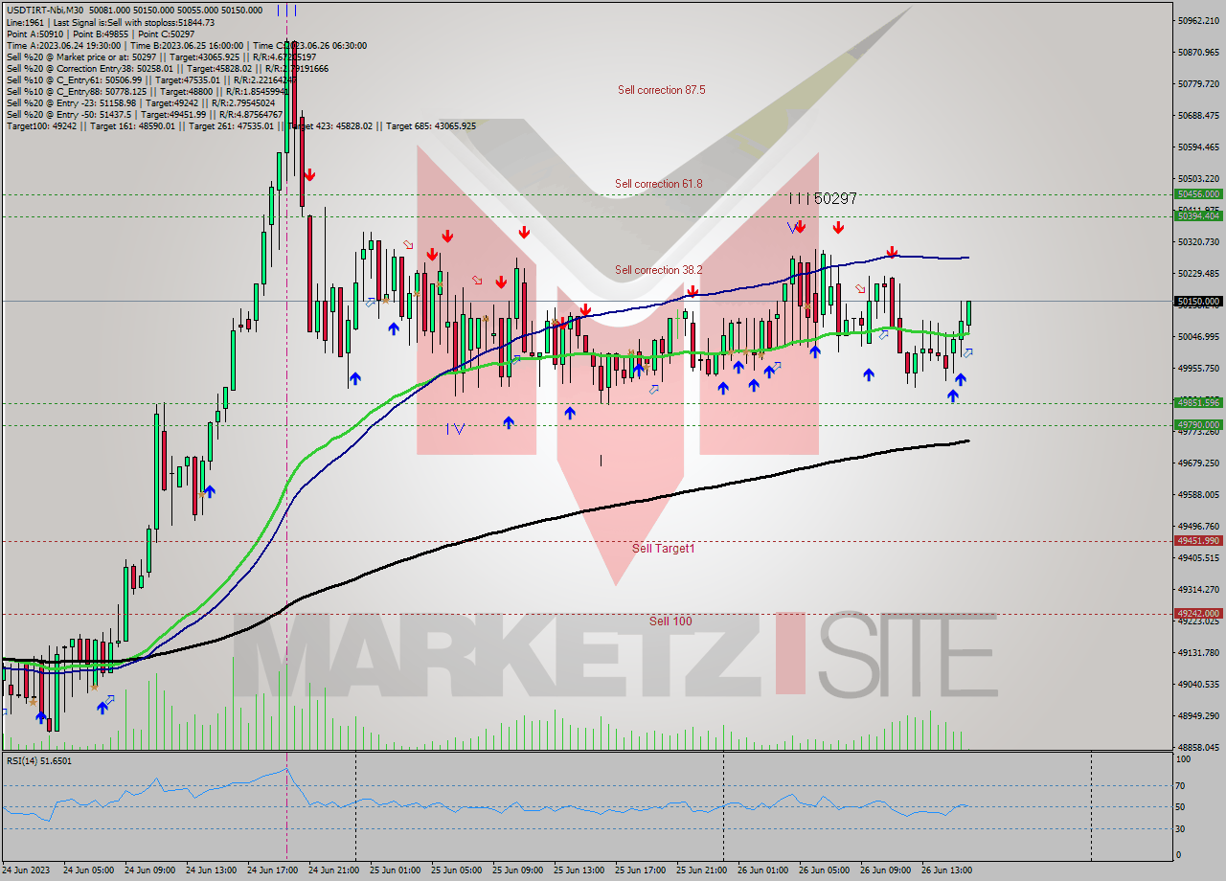Click the 'Sell correction 87.5' label
The height and width of the screenshot is (881, 1226).
pyautogui.click(x=661, y=90)
